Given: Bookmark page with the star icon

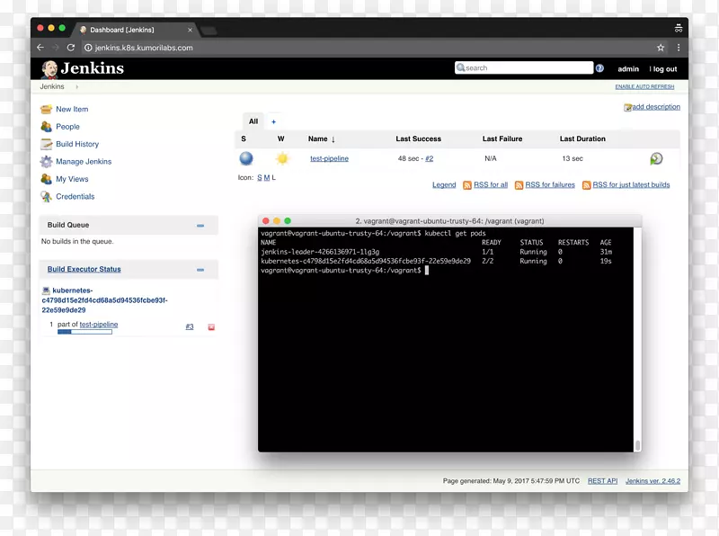Looking at the screenshot, I should pyautogui.click(x=661, y=48).
